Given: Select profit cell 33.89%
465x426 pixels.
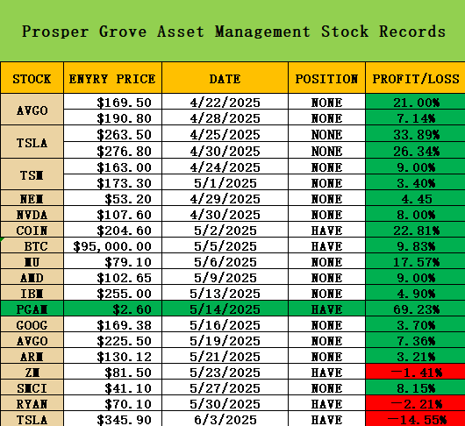Looking at the screenshot, I should coord(416,133).
